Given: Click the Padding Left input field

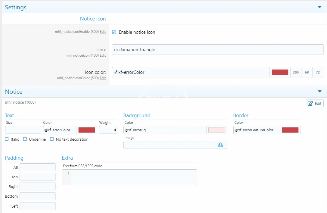Looking at the screenshot, I should coord(38,206).
